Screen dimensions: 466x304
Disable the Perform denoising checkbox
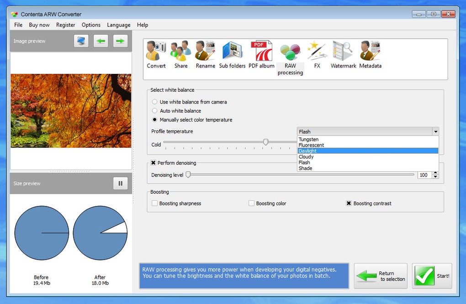tap(154, 163)
